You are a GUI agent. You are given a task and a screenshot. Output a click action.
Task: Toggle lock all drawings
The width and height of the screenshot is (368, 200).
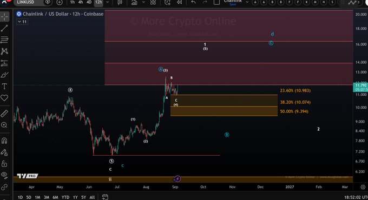[4, 164]
